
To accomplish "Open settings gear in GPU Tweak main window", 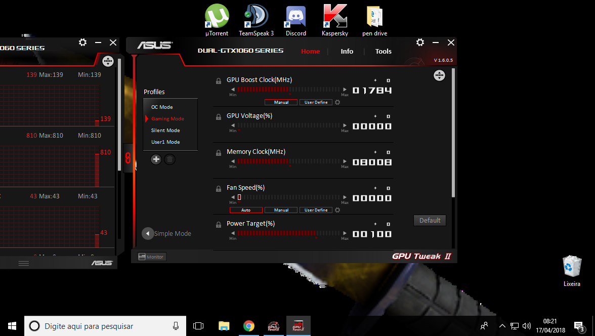I will point(420,43).
